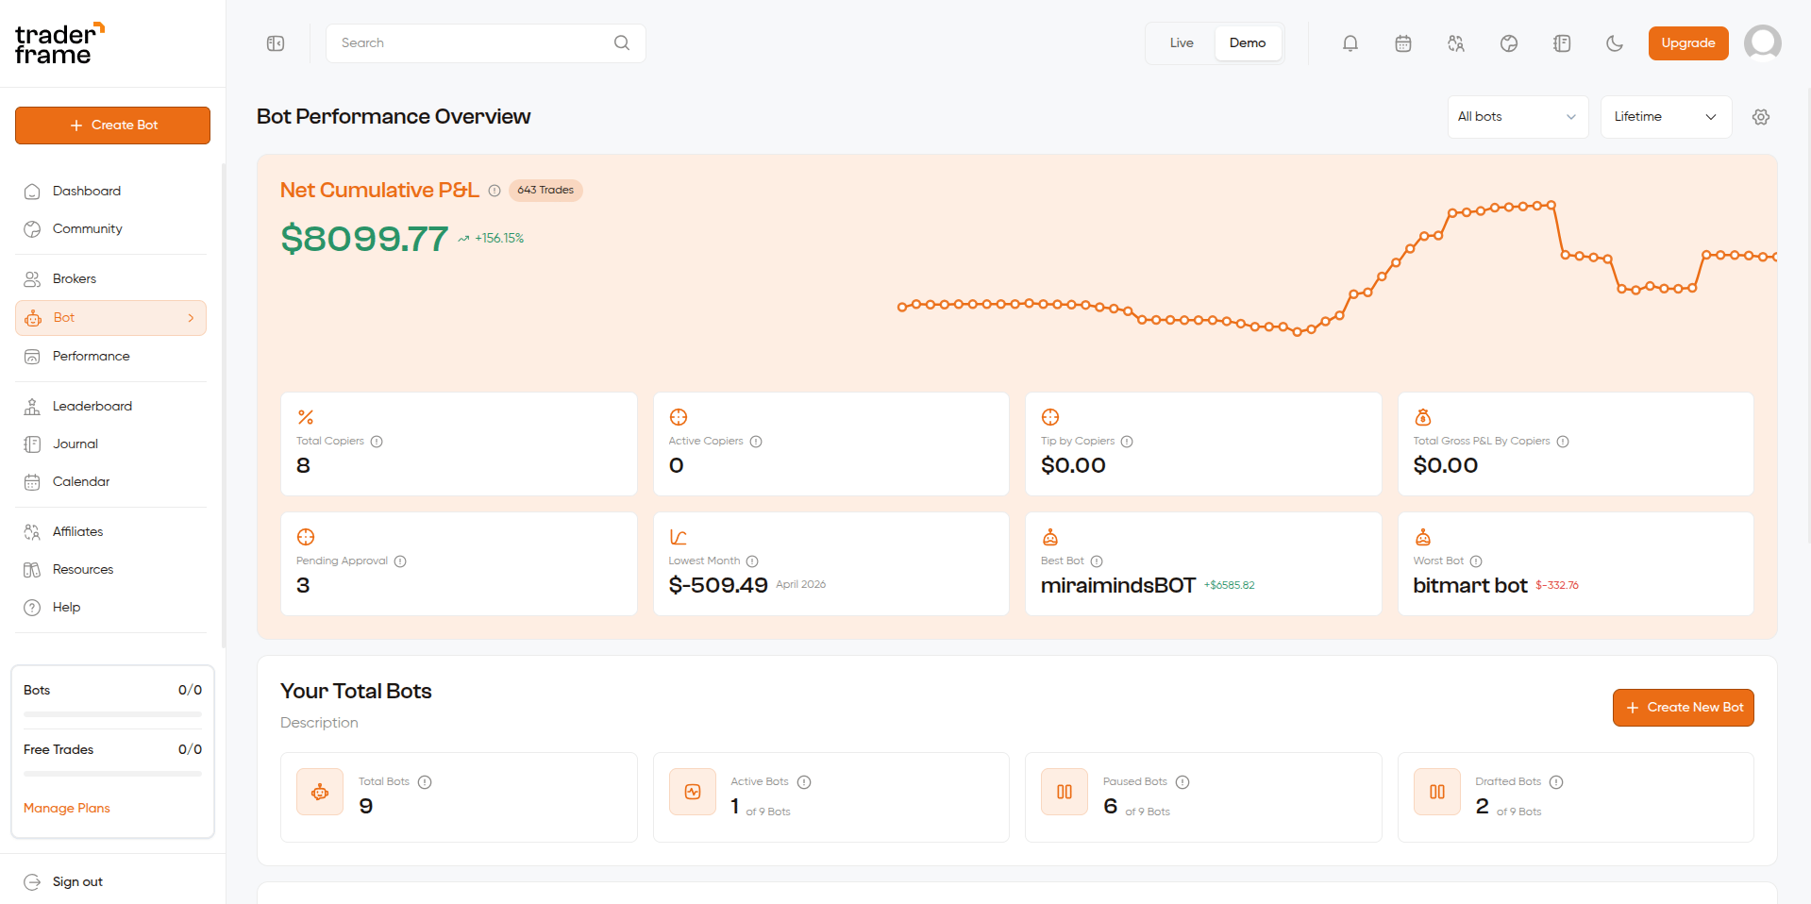Open the Lifetime period dropdown
Screen dimensions: 1811x904
point(1666,117)
